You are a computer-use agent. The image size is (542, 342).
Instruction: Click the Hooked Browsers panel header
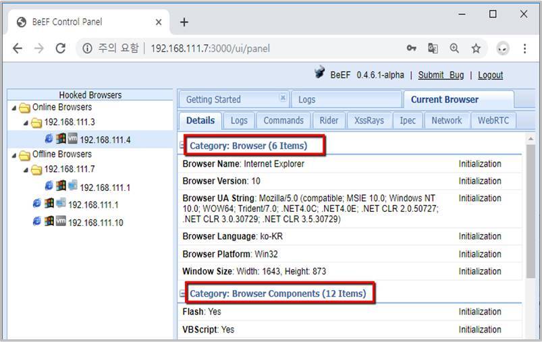[90, 95]
